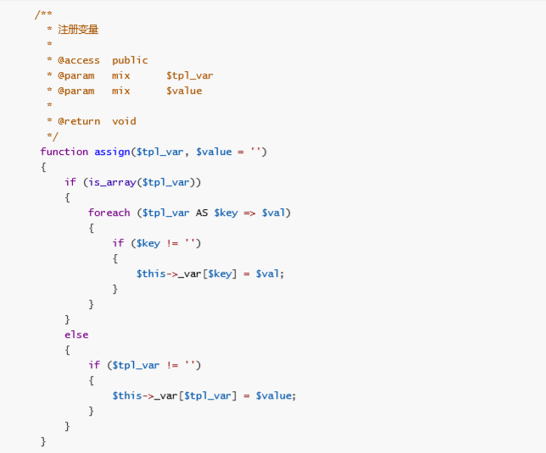Click $tpl_var in the first @param line
Viewport: 546px width, 453px height.
(190, 75)
